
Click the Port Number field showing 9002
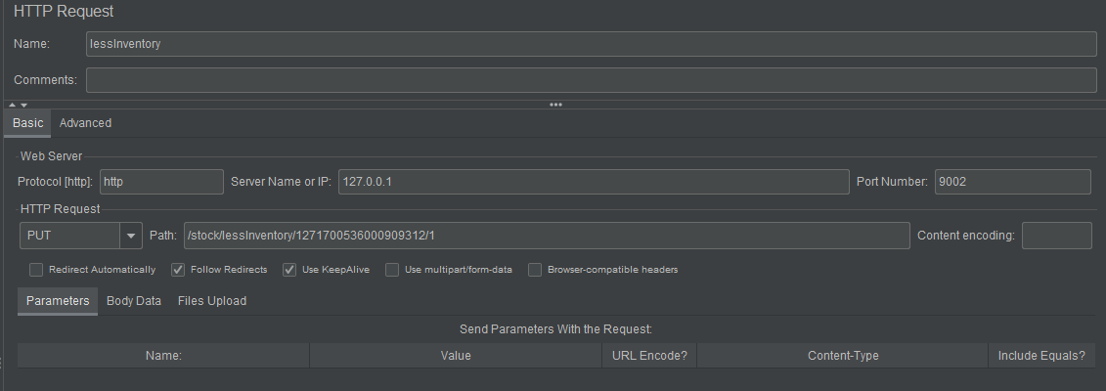pos(1013,182)
